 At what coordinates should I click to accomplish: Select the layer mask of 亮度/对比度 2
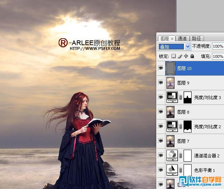point(188,127)
